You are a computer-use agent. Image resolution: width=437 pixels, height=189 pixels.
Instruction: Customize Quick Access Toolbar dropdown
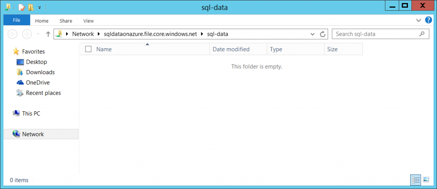(40, 8)
